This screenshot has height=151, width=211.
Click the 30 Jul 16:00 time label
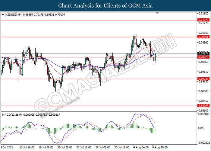pyautogui.click(x=122, y=147)
